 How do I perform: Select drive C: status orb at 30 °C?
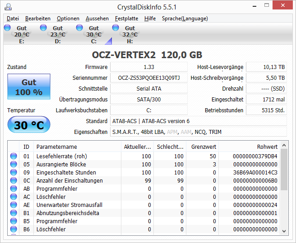pos(79,28)
